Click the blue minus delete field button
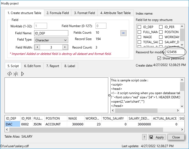The image size is (189, 149). point(123,33)
